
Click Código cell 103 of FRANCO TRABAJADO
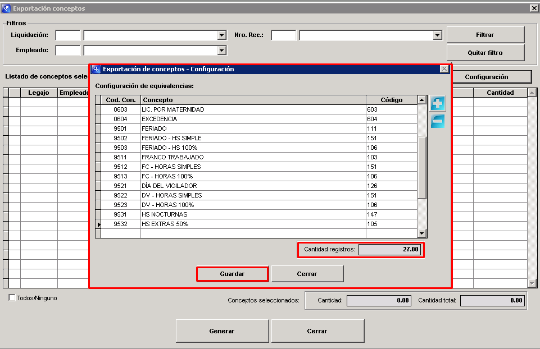[392, 157]
